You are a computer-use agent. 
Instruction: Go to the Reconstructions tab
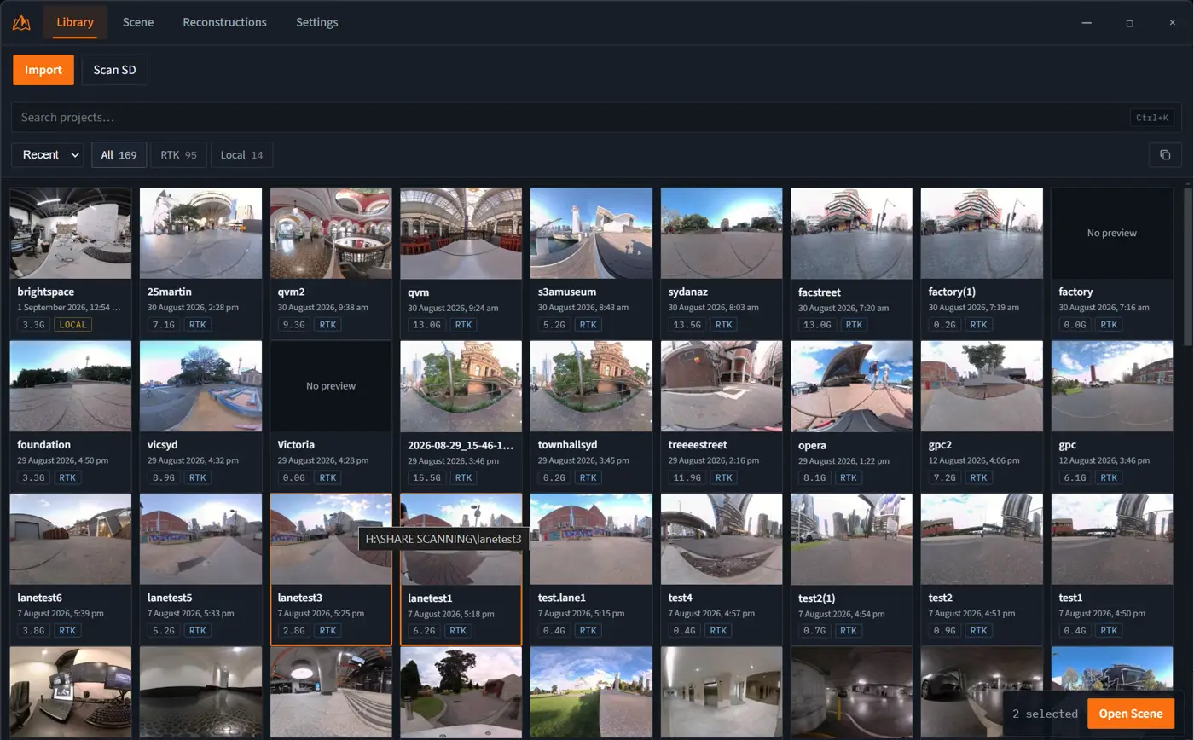(224, 22)
